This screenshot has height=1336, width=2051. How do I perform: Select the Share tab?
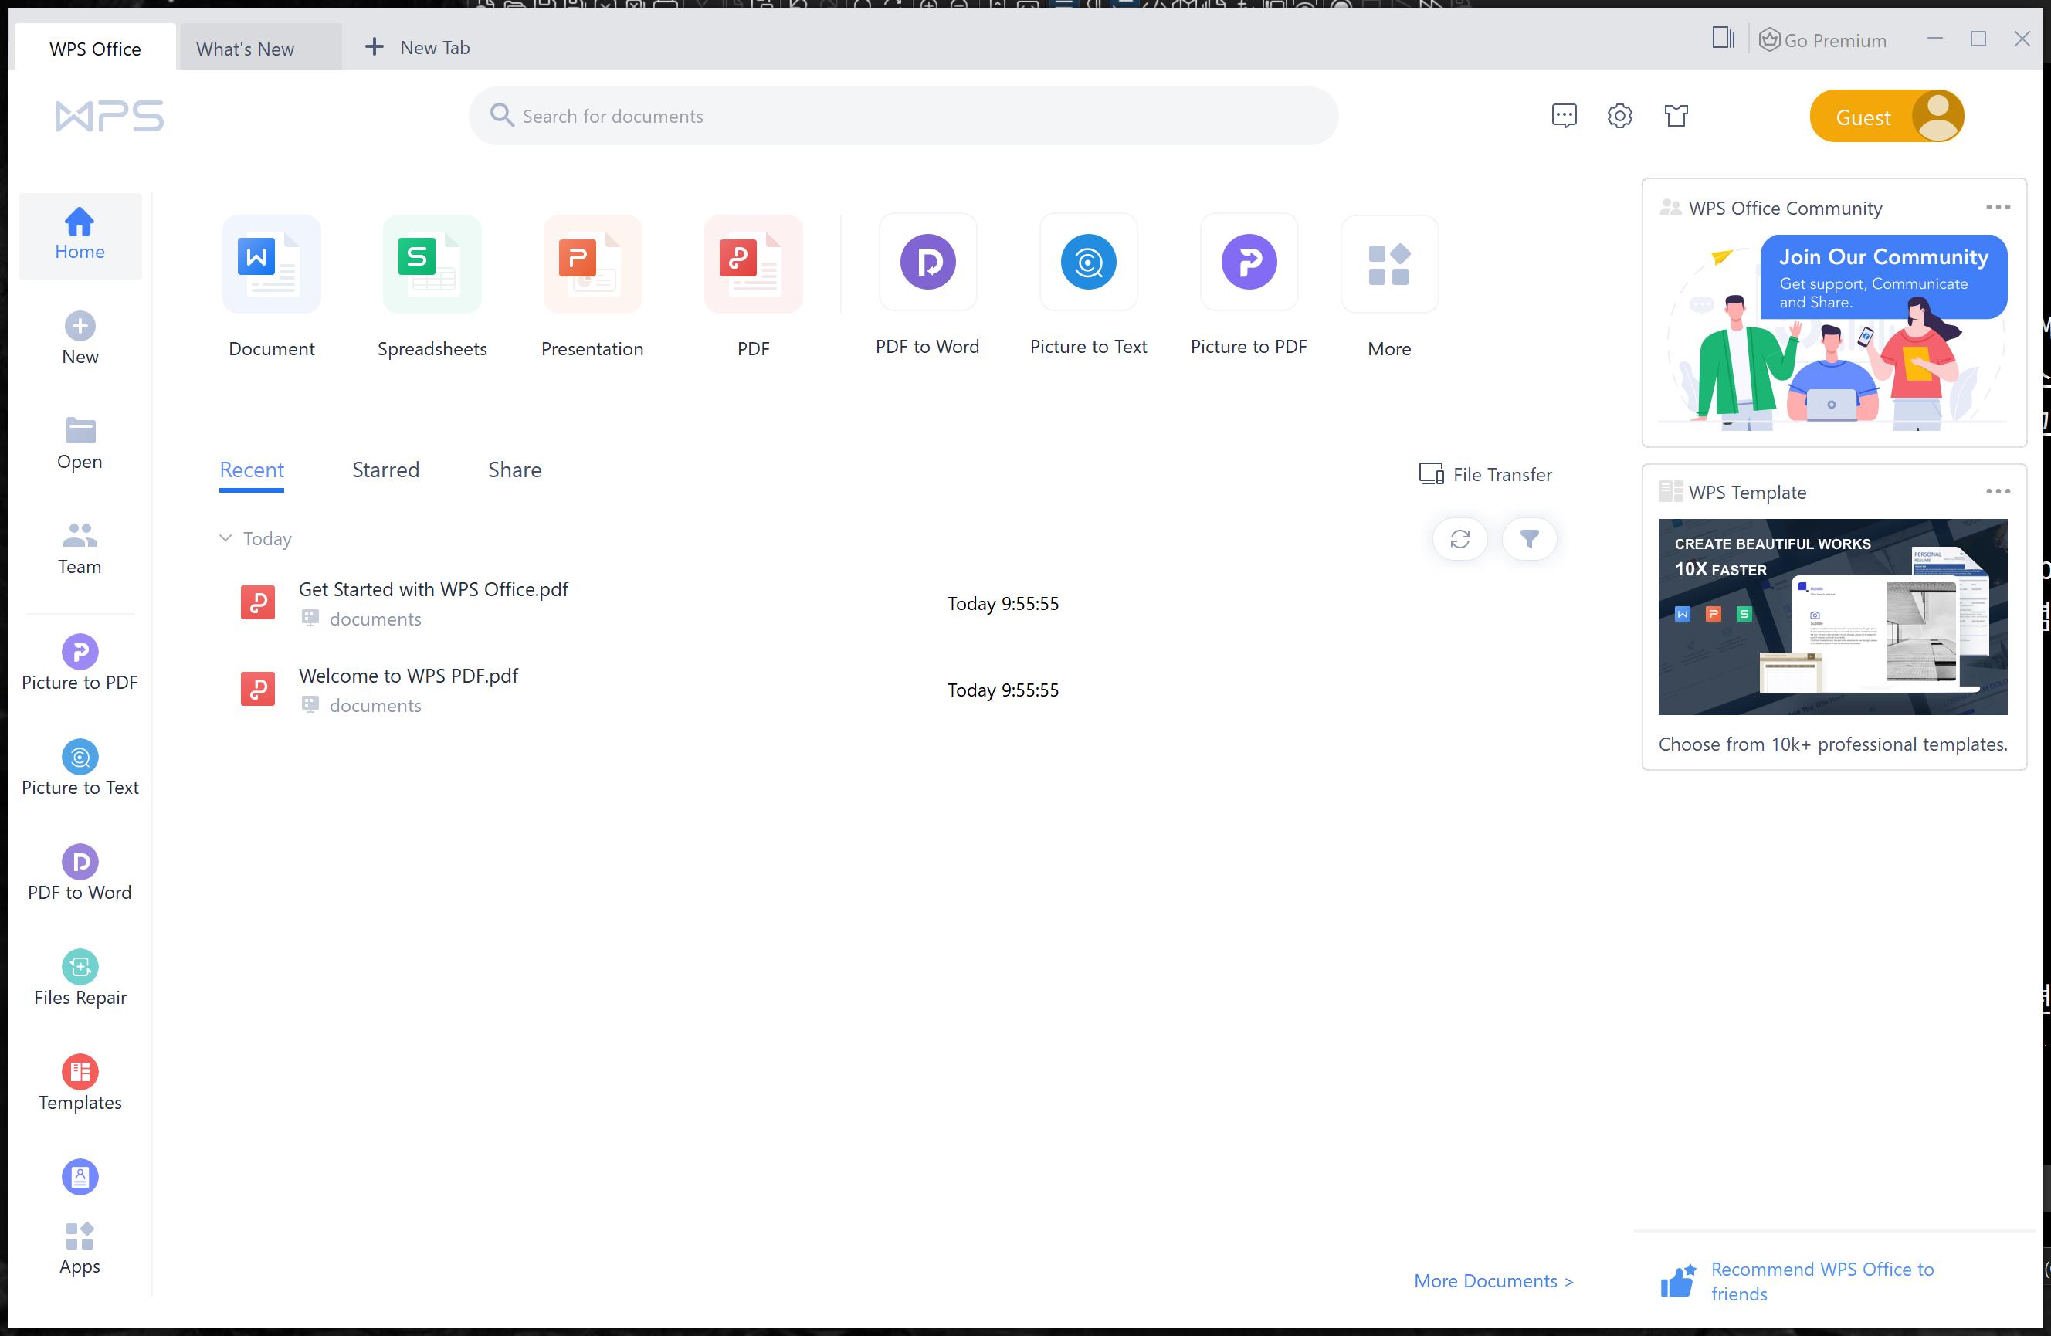point(514,470)
